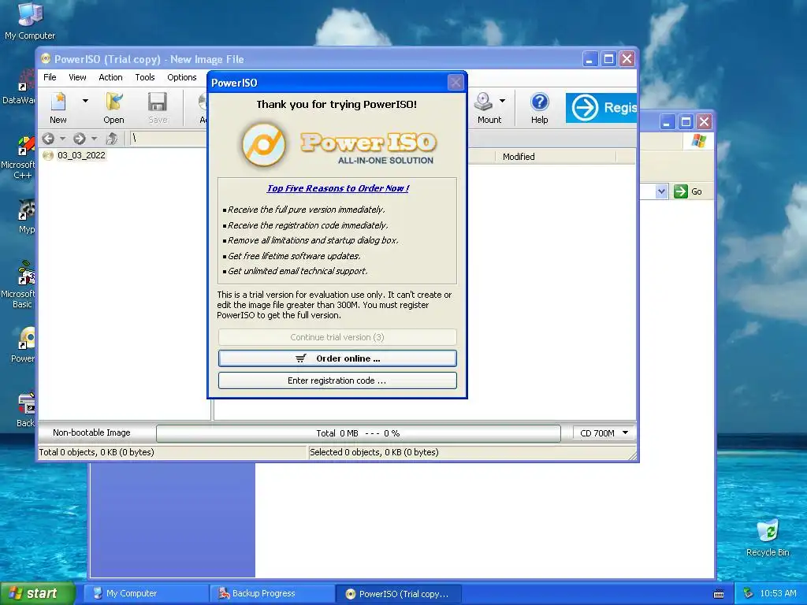Viewport: 807px width, 605px height.
Task: Click the Up folder icon
Action: (112, 139)
